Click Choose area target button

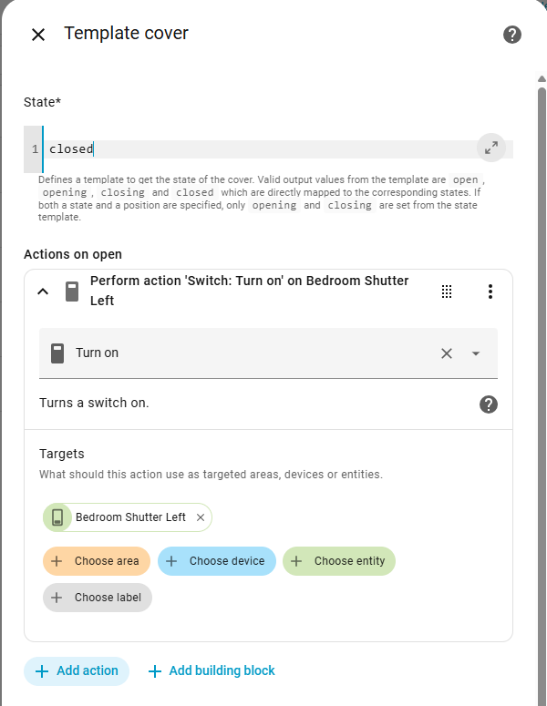click(x=96, y=561)
